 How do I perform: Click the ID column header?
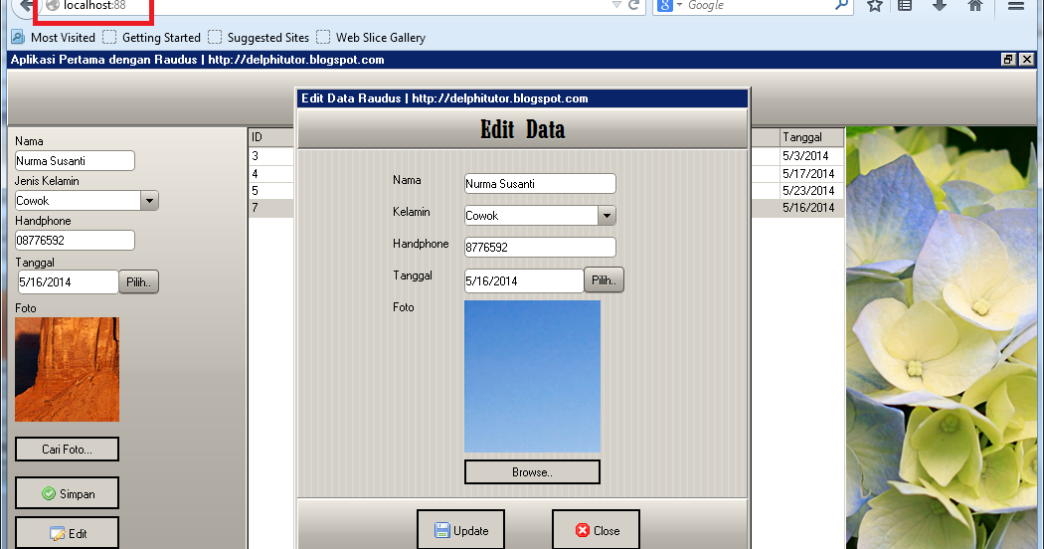[x=271, y=137]
